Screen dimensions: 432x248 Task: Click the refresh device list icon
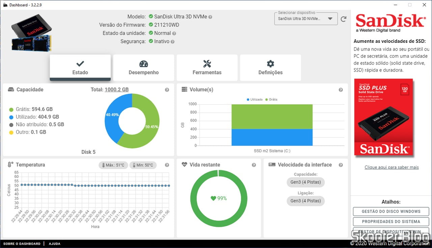[344, 19]
